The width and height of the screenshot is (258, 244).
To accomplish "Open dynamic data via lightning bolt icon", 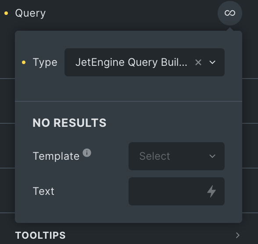I will [211, 191].
